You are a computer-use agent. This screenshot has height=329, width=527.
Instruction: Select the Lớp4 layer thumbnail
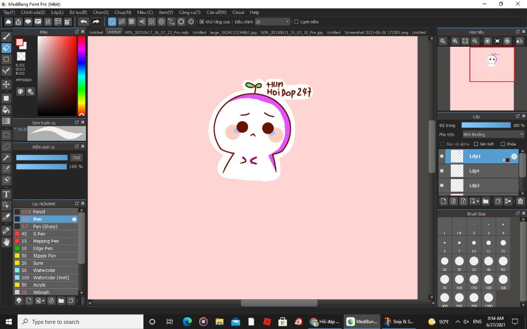pyautogui.click(x=457, y=171)
